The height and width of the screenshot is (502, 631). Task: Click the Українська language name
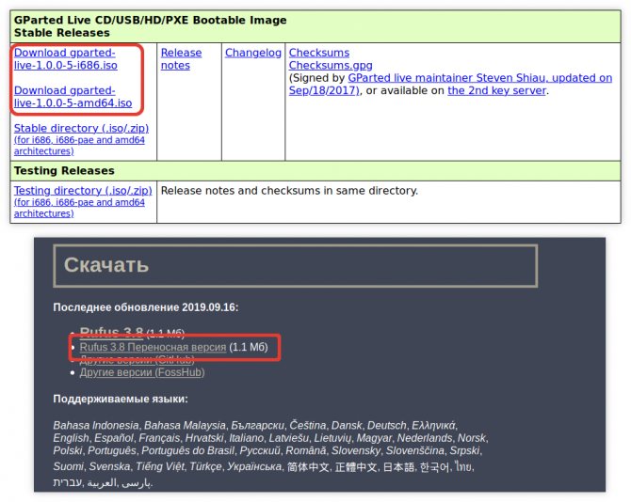point(254,466)
